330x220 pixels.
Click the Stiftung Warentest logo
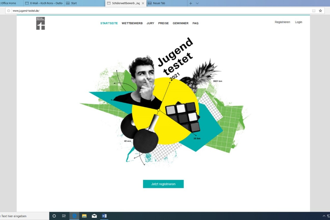pyautogui.click(x=40, y=23)
